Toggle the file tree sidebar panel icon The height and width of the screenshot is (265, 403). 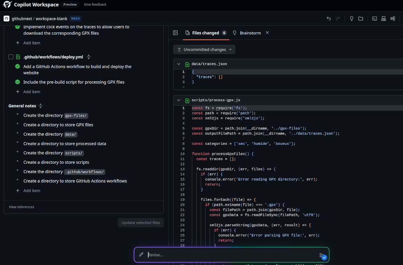pos(175,33)
